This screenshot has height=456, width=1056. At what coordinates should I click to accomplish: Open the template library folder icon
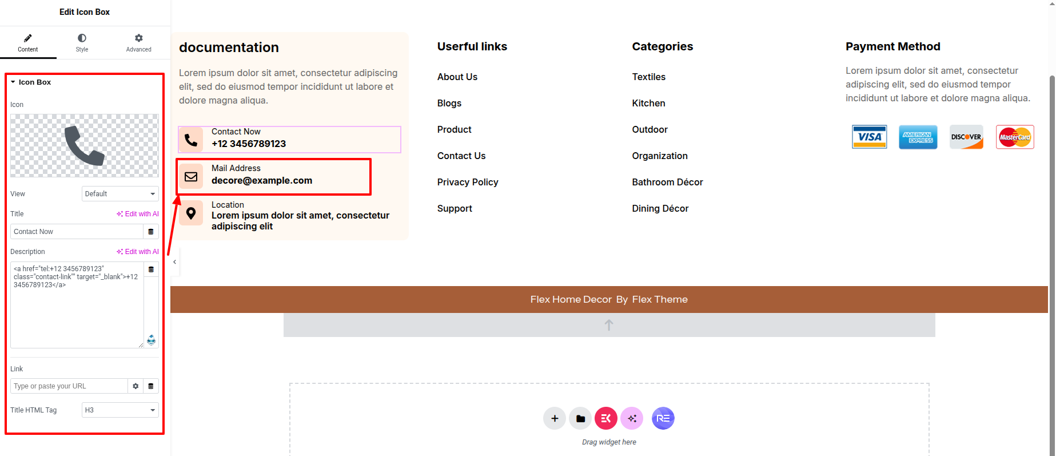pyautogui.click(x=580, y=418)
